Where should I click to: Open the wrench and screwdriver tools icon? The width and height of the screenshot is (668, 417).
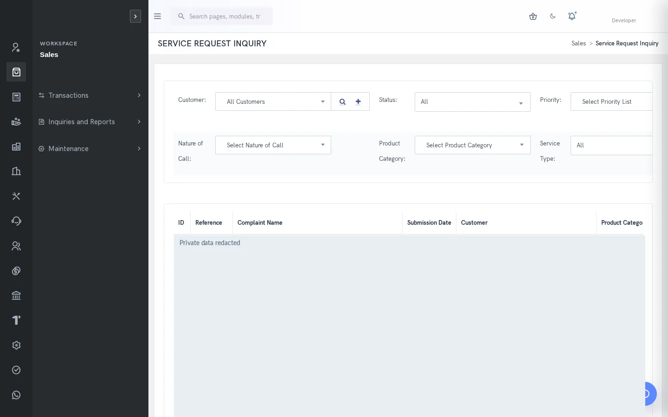(16, 196)
